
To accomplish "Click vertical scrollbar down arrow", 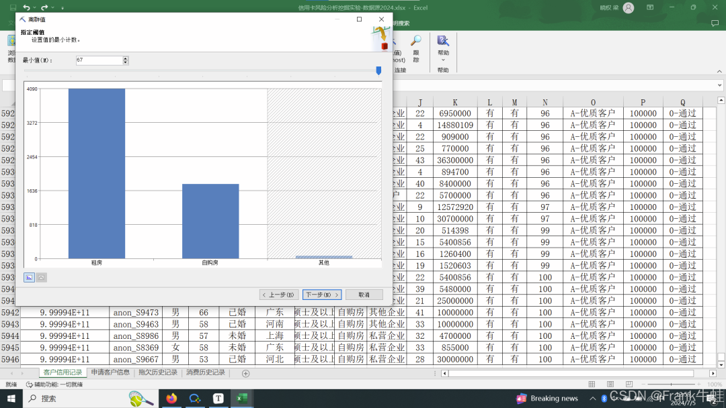I will [721, 364].
